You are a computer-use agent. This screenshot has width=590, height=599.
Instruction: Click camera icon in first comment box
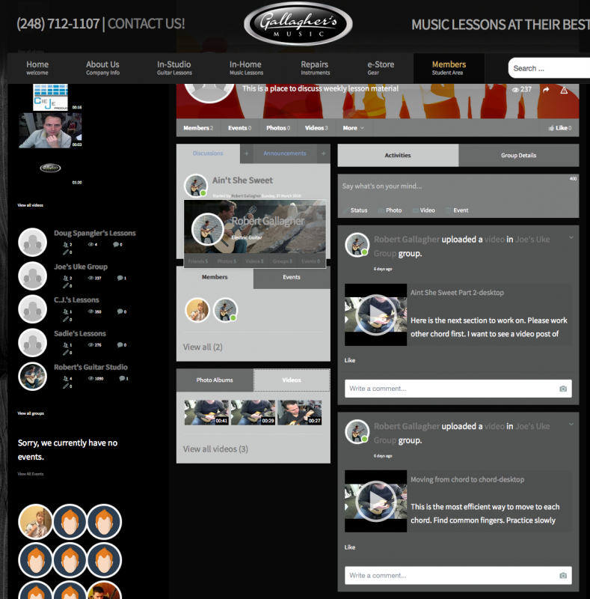tap(563, 389)
